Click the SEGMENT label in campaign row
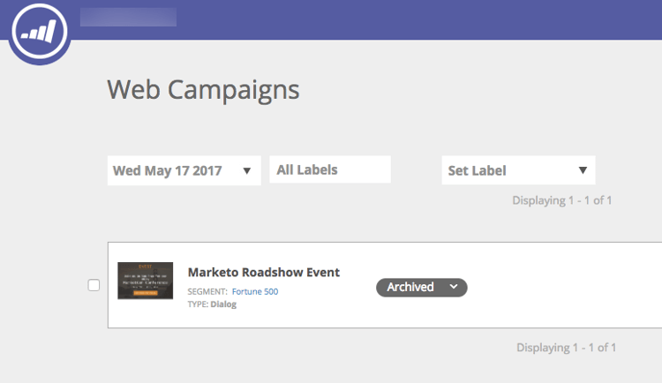Viewport: 662px width, 383px height. 207,291
